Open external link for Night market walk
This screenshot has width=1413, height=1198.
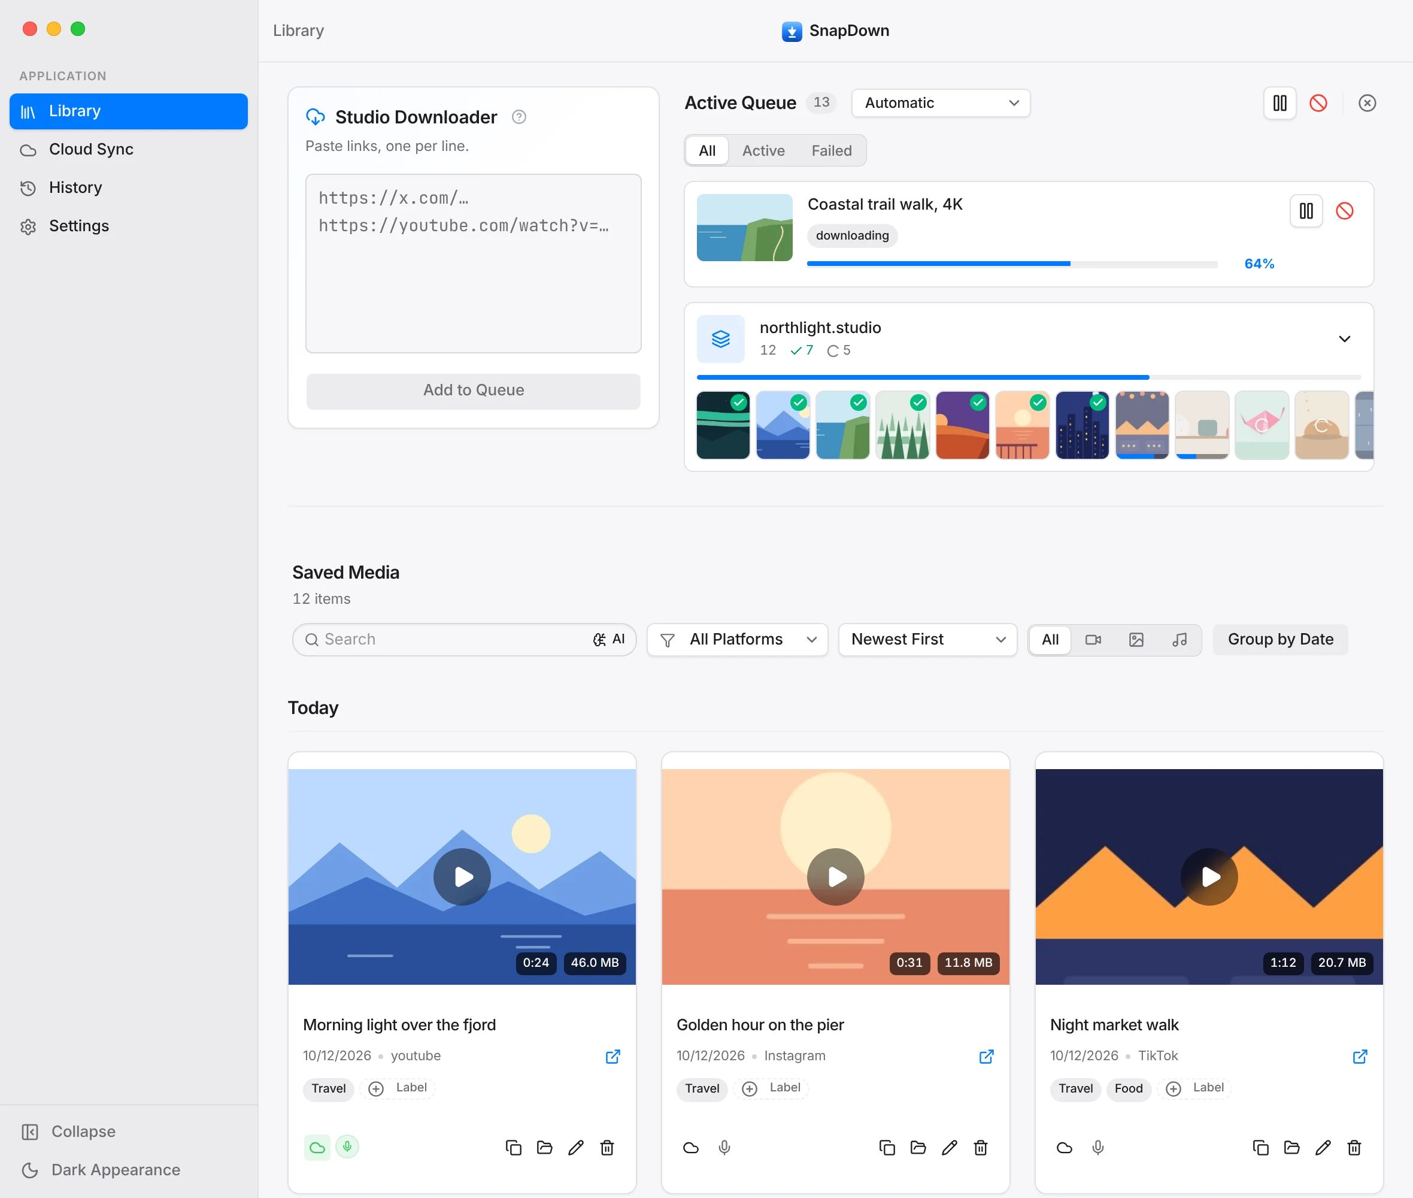point(1359,1056)
